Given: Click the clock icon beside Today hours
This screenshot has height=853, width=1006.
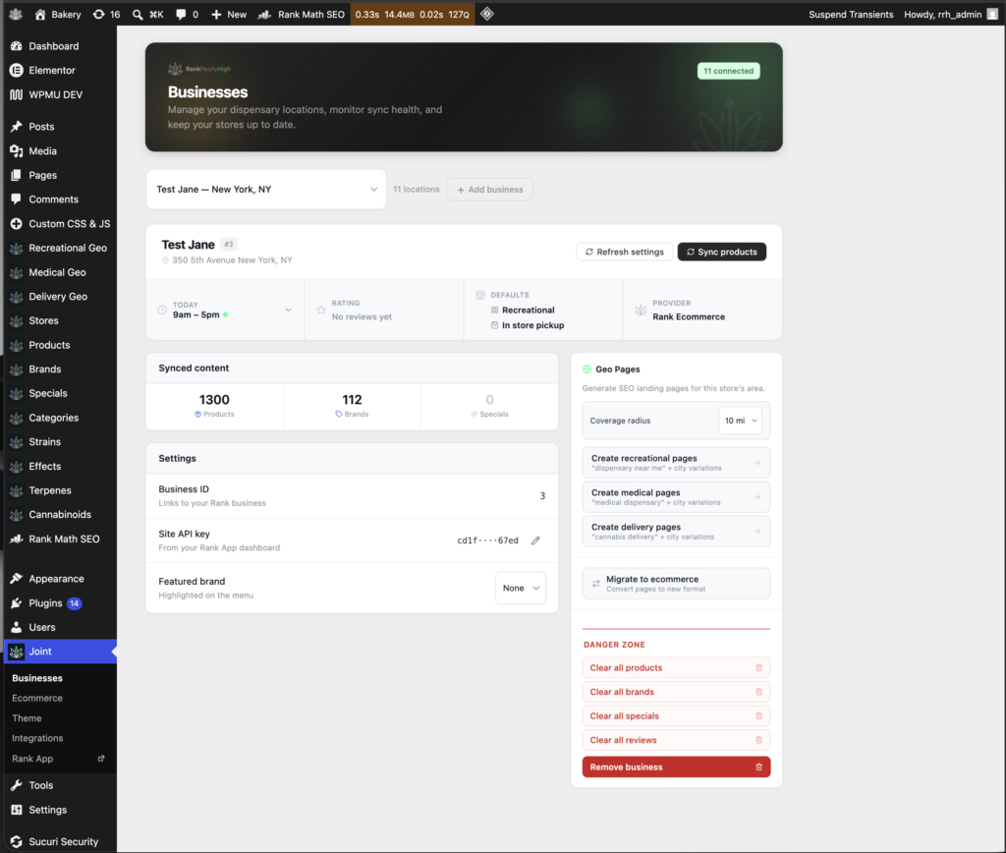Looking at the screenshot, I should tap(162, 310).
